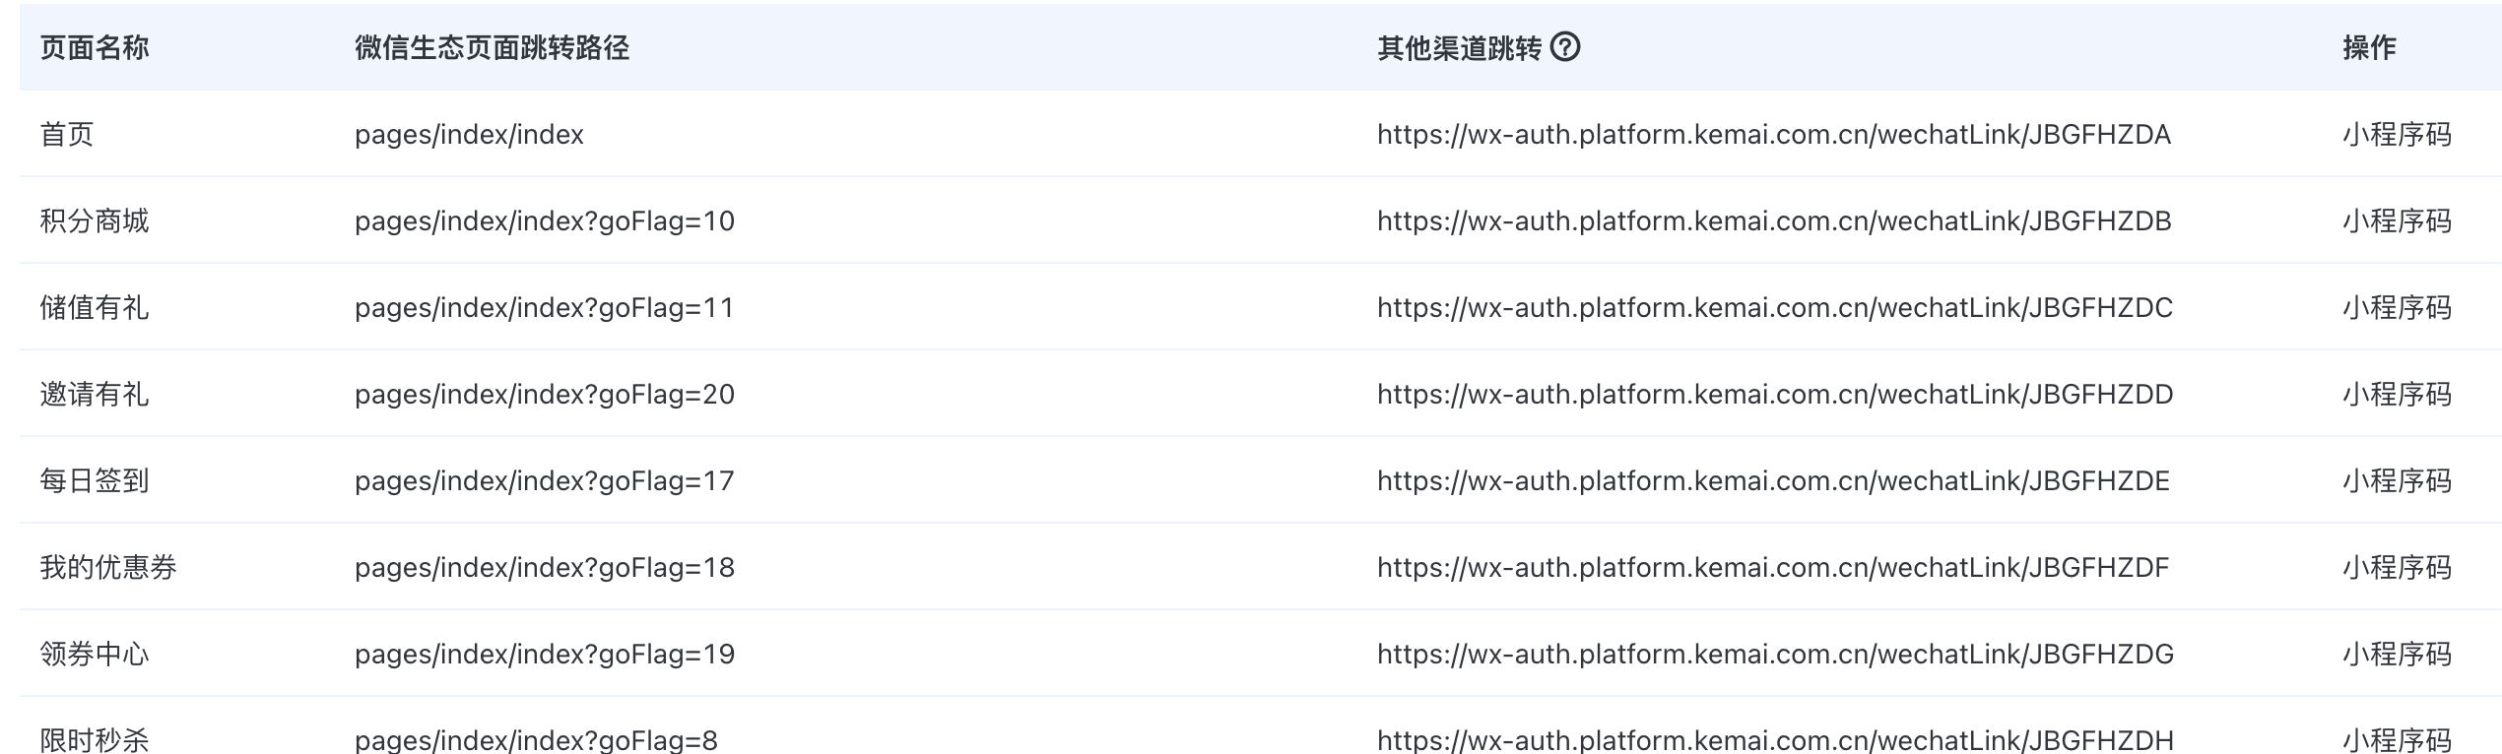Screen dimensions: 2502x754
Task: Click the 页面名称 column header
Action: [x=95, y=47]
